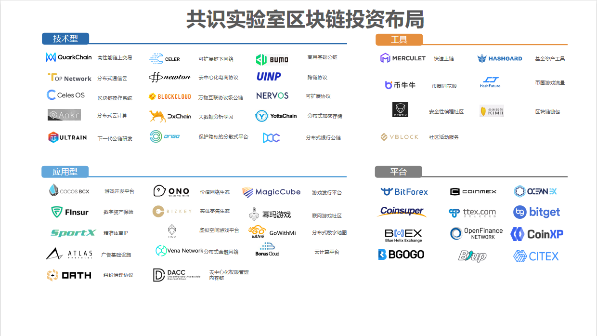
Task: Click the text 去中心化权限管理内容链
Action: pyautogui.click(x=229, y=275)
